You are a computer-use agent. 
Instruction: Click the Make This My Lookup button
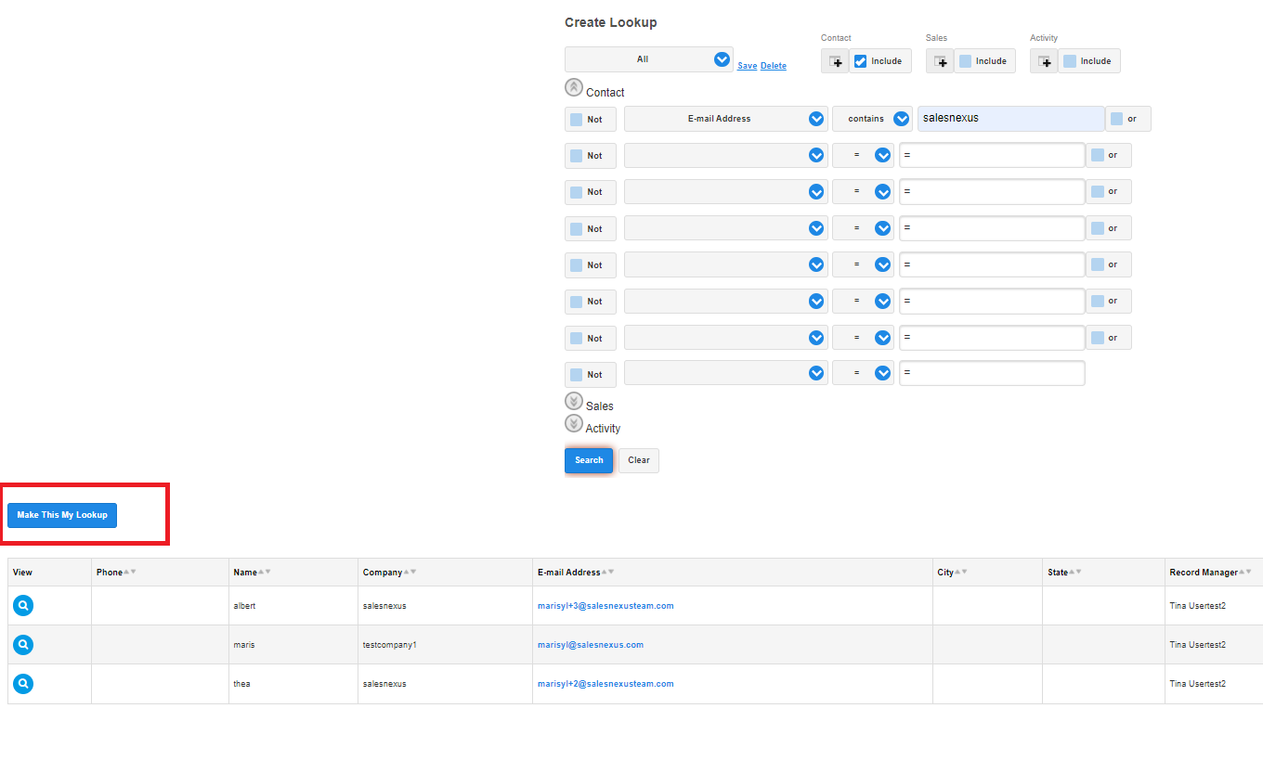[x=62, y=515]
